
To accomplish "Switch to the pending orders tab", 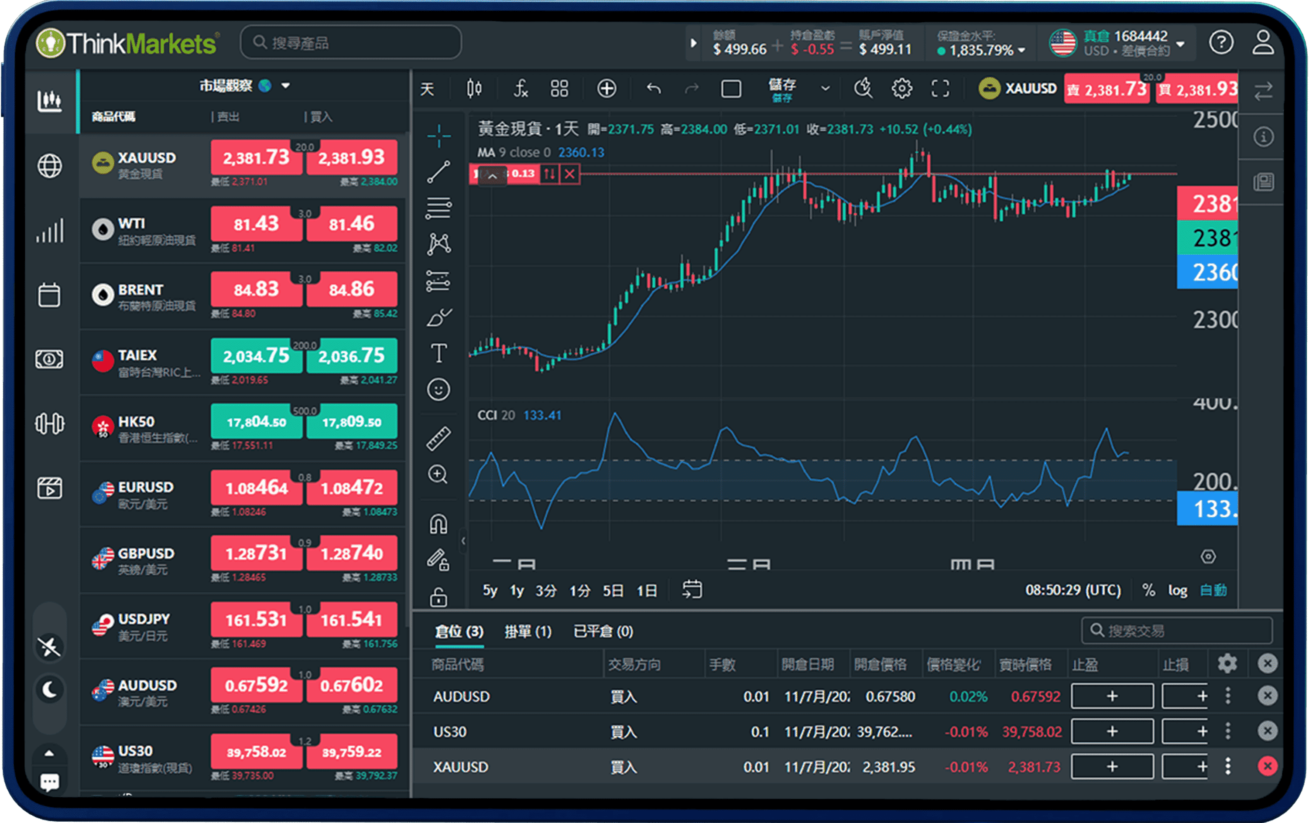I will [x=527, y=631].
